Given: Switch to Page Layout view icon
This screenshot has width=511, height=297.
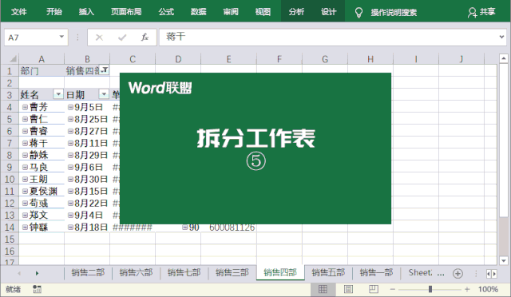Looking at the screenshot, I should (x=348, y=289).
